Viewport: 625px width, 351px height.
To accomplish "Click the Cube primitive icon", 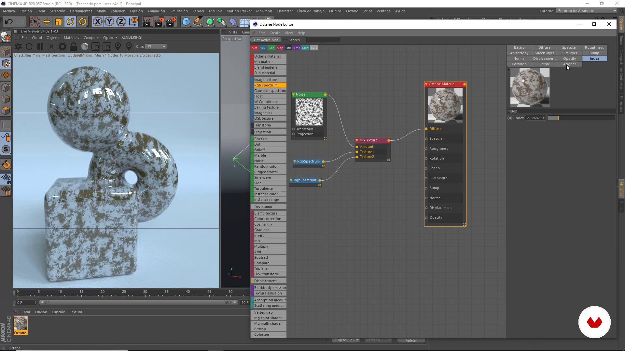I will pos(186,22).
